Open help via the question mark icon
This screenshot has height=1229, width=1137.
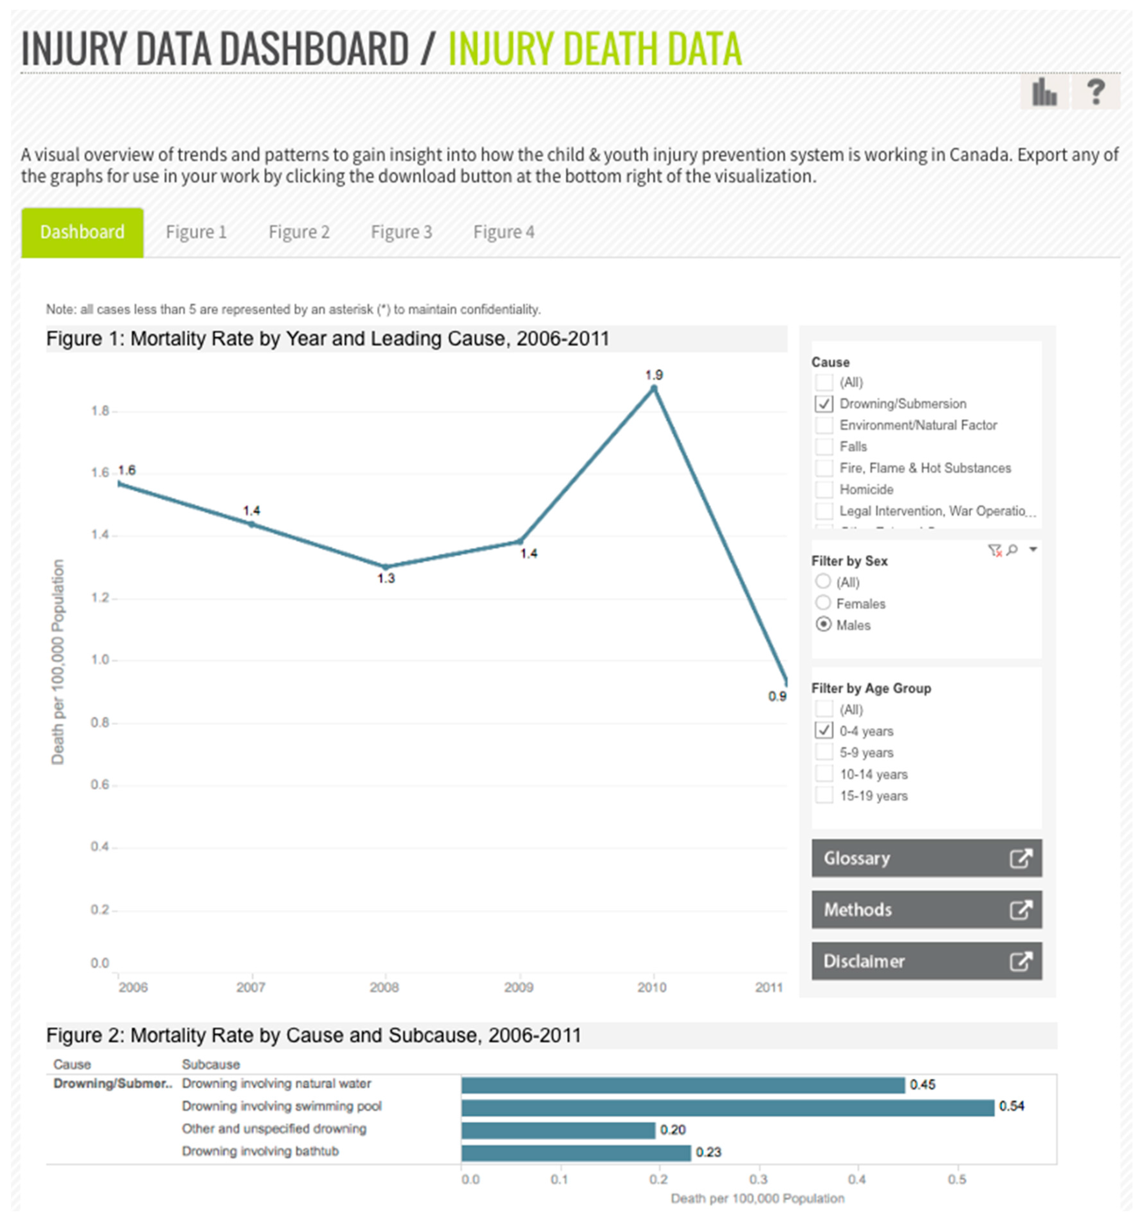coord(1095,92)
